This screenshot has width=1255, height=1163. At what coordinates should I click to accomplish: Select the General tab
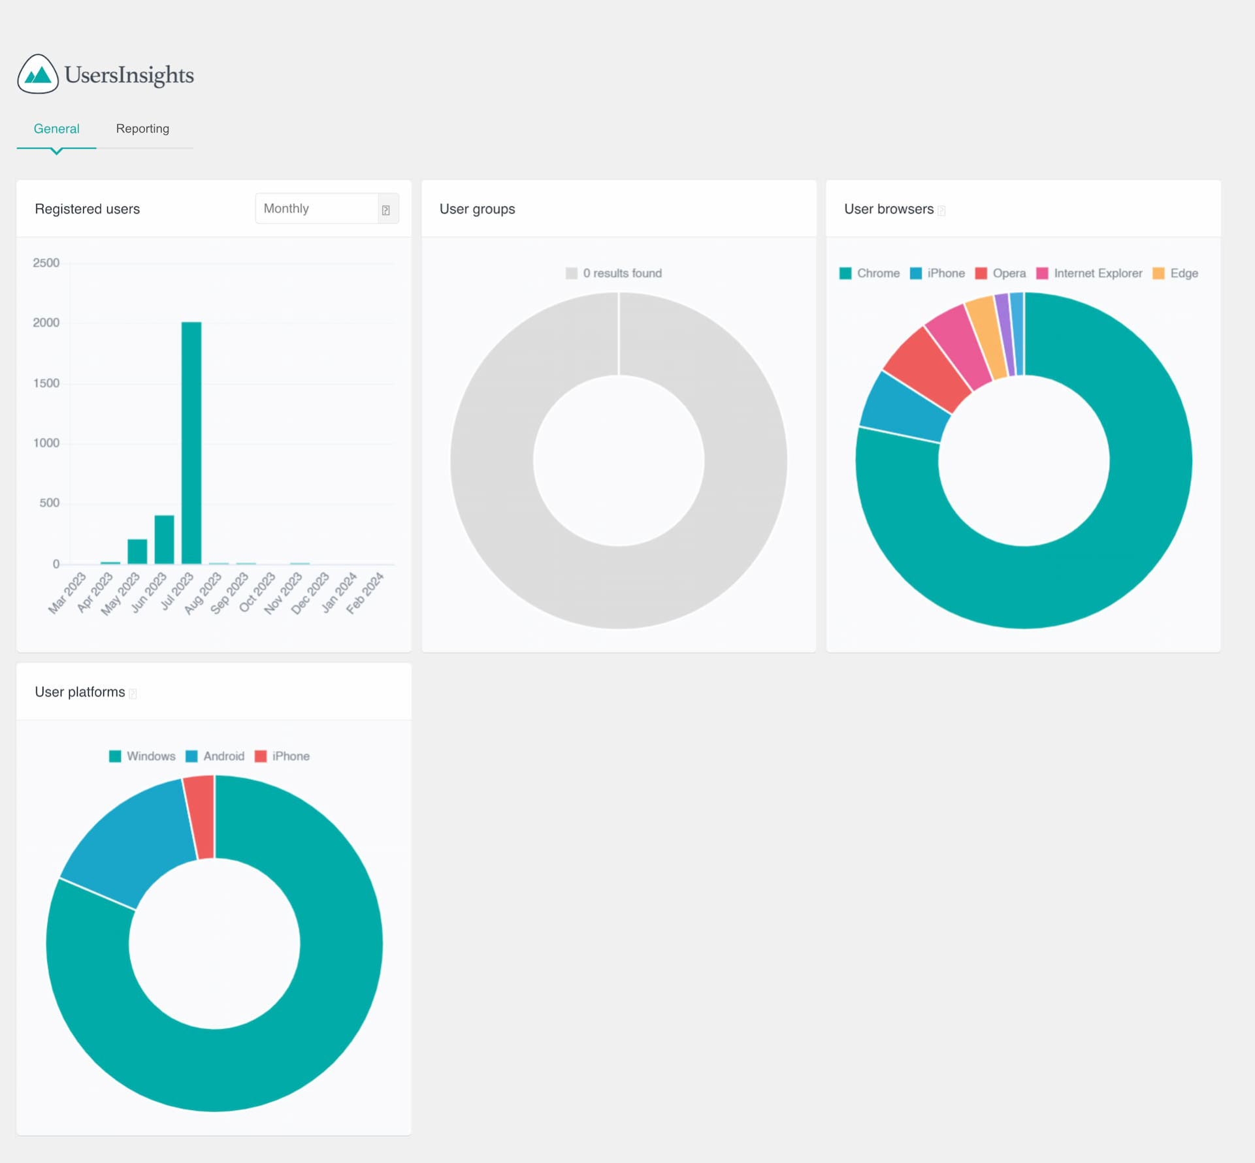[57, 129]
